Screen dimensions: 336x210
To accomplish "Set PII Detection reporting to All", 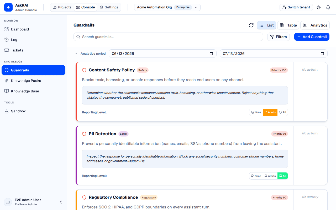I will tap(282, 176).
